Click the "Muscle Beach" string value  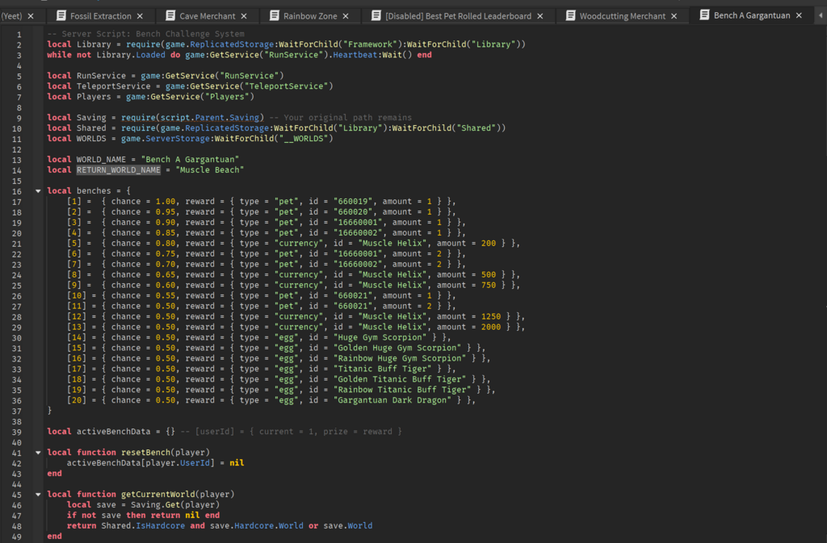pos(210,170)
